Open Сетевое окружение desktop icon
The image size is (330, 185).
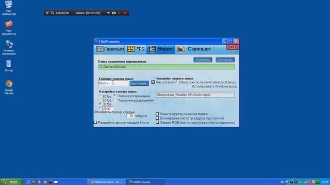coord(9,47)
